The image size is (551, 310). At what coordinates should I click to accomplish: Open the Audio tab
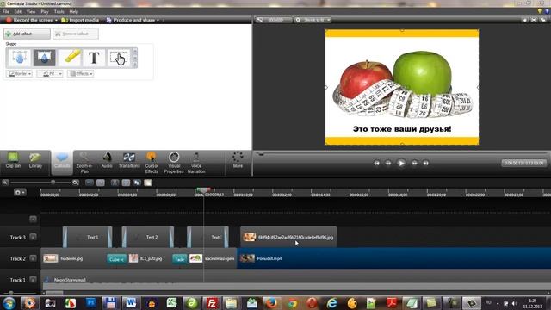click(x=107, y=160)
